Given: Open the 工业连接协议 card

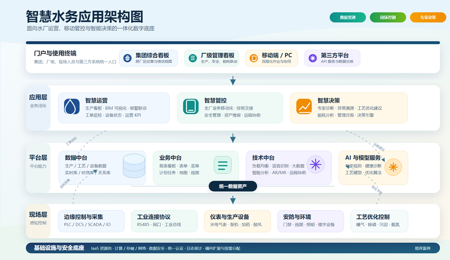Looking at the screenshot, I should [x=165, y=221].
